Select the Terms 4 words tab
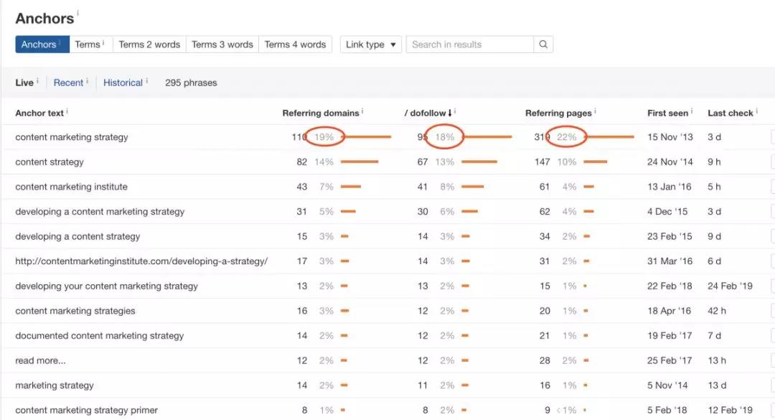This screenshot has height=420, width=775. point(295,45)
